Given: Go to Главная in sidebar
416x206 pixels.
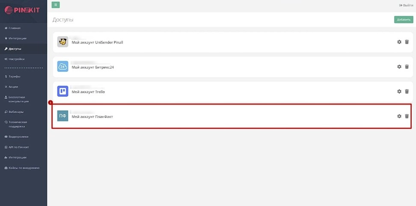Looking at the screenshot, I should pos(15,28).
